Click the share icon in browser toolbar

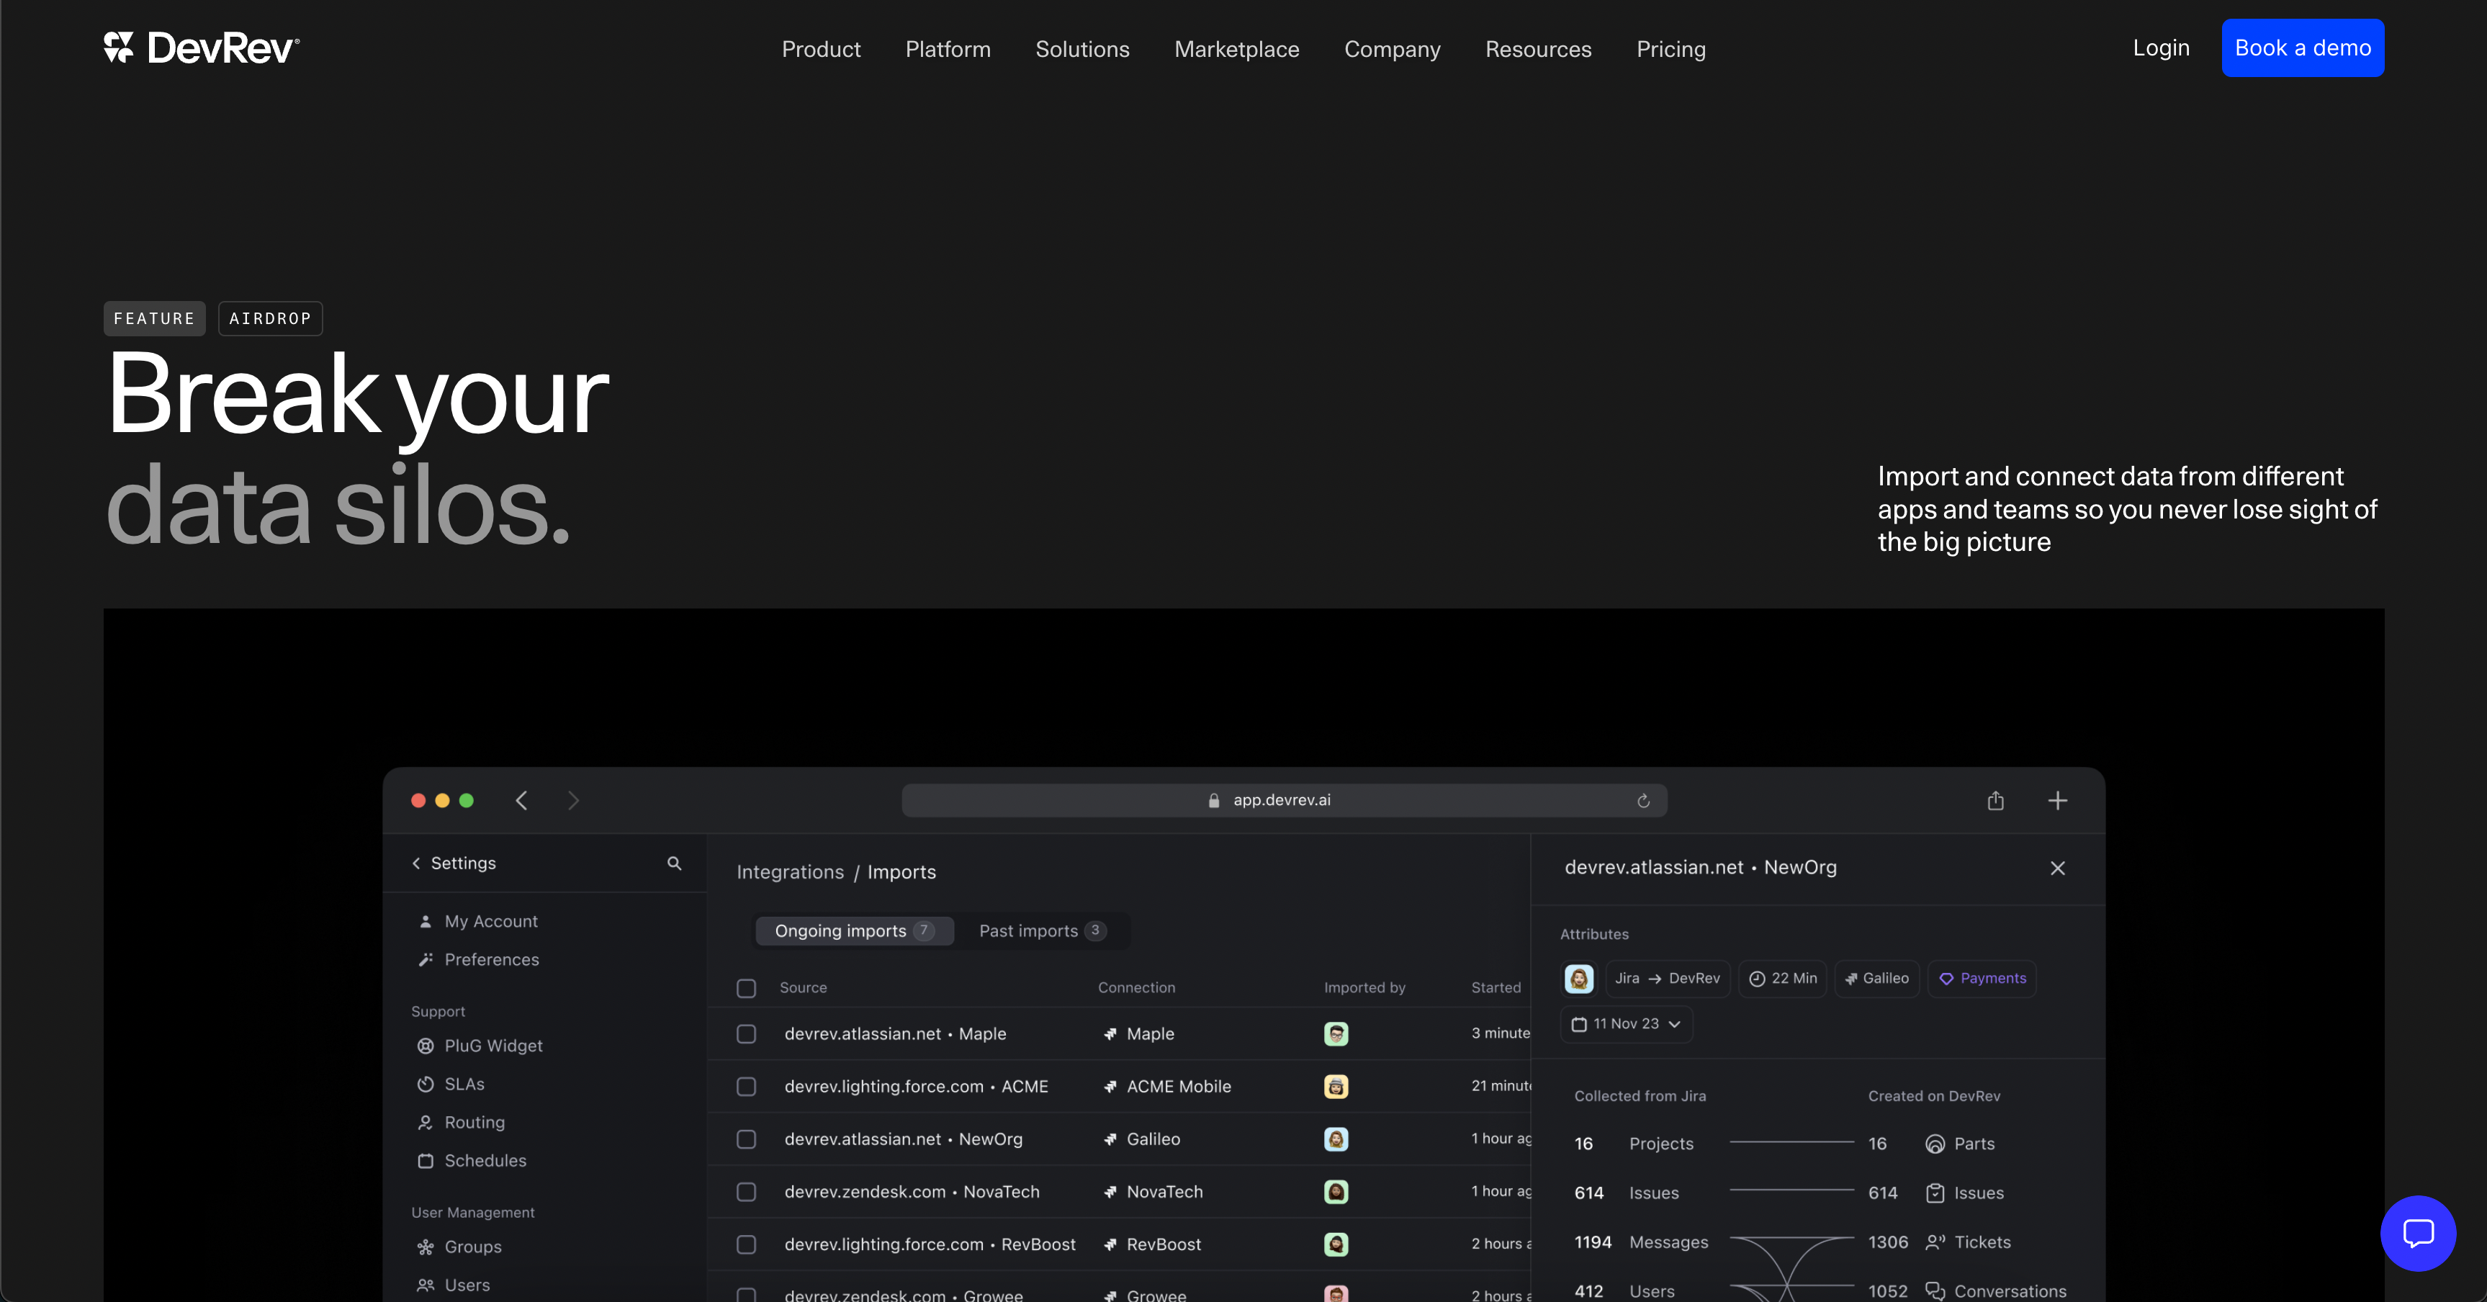coord(1996,800)
